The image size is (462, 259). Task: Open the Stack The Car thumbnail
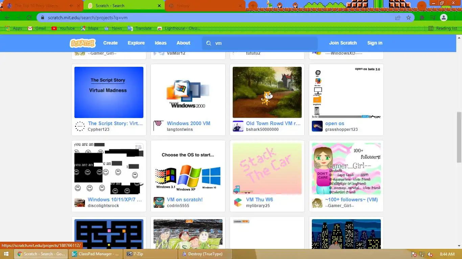point(267,169)
